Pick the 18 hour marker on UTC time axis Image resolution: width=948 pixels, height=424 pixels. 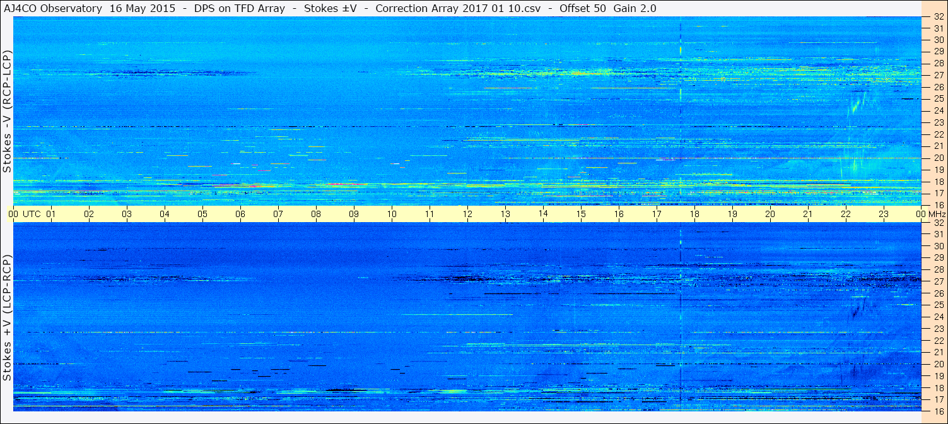pyautogui.click(x=694, y=214)
